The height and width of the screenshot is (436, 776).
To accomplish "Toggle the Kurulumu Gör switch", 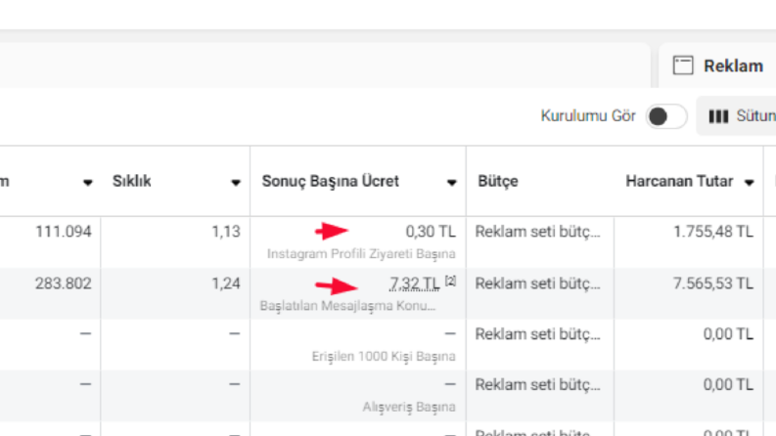I will 666,116.
